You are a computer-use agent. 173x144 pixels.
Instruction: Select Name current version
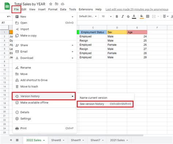coord(105,98)
